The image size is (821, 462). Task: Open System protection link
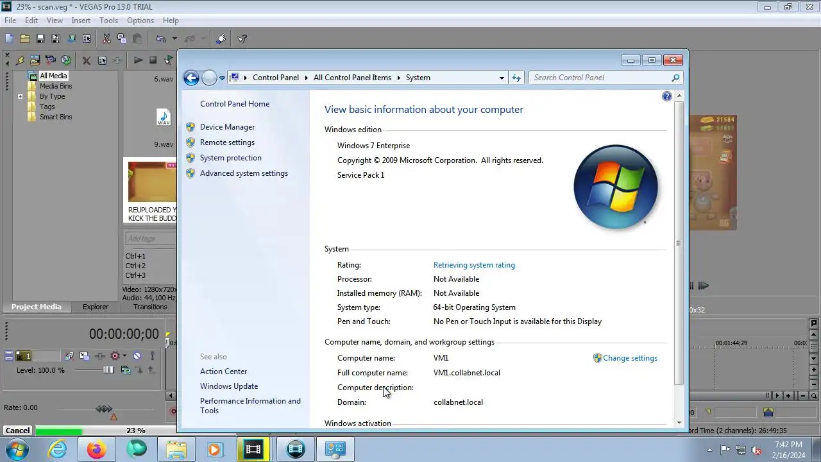(230, 158)
